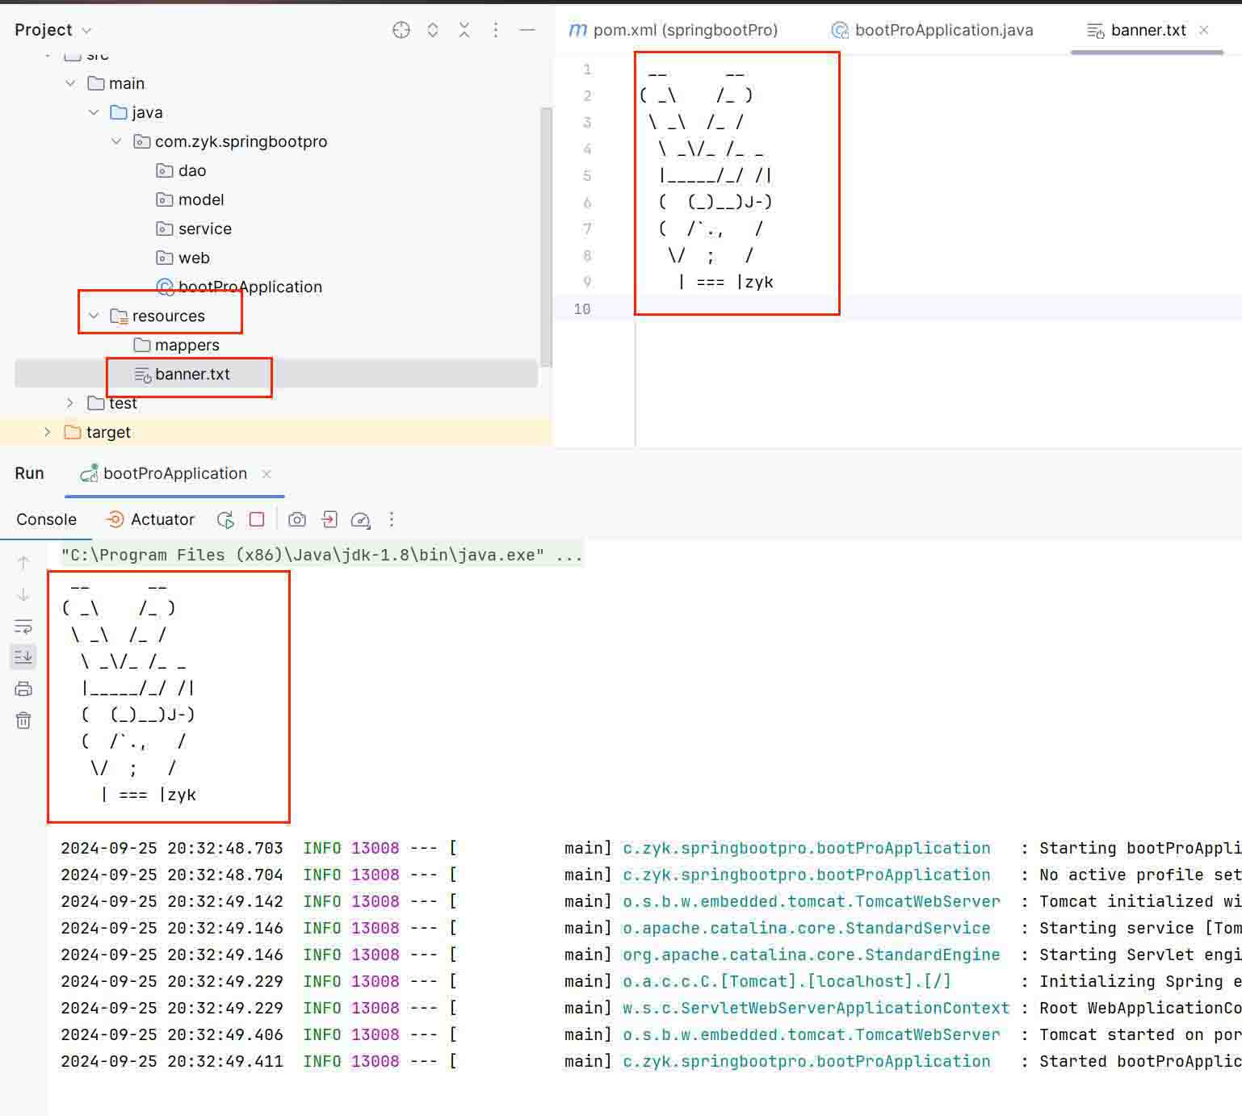Click w.s.c.ServletWebServerApplicationContext logger name
This screenshot has width=1242, height=1116.
[x=816, y=1008]
